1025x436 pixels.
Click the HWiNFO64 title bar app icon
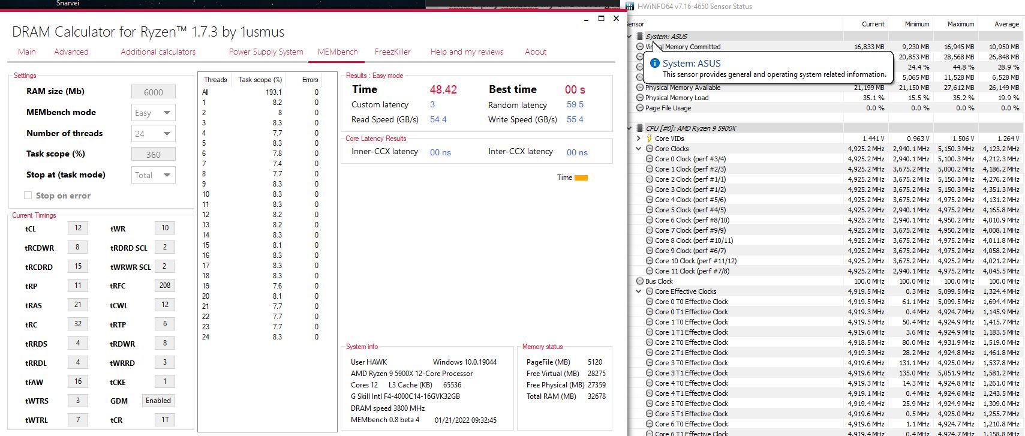click(x=630, y=7)
